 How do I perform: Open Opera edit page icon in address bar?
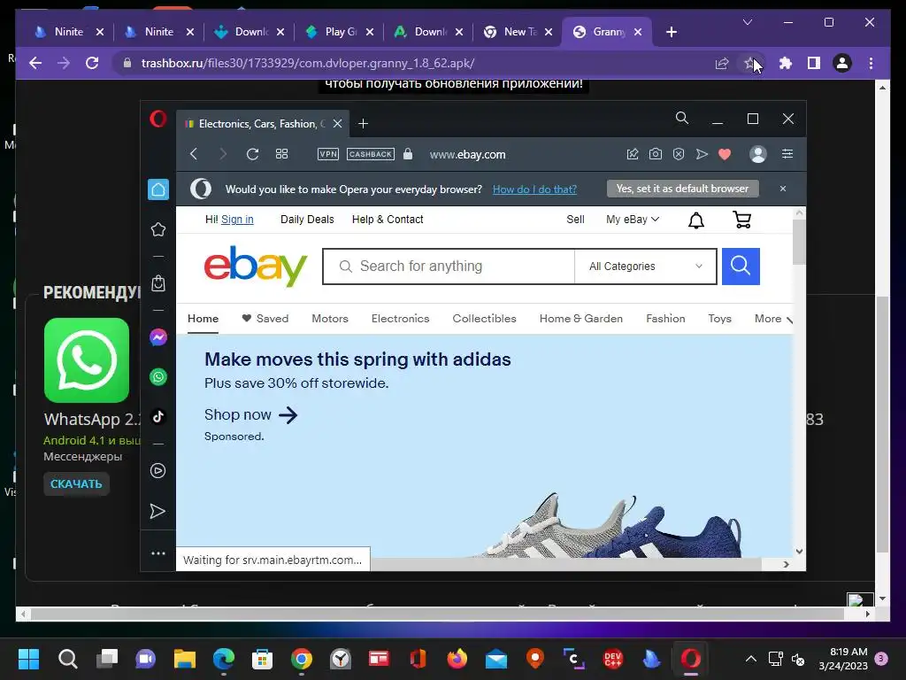[632, 154]
